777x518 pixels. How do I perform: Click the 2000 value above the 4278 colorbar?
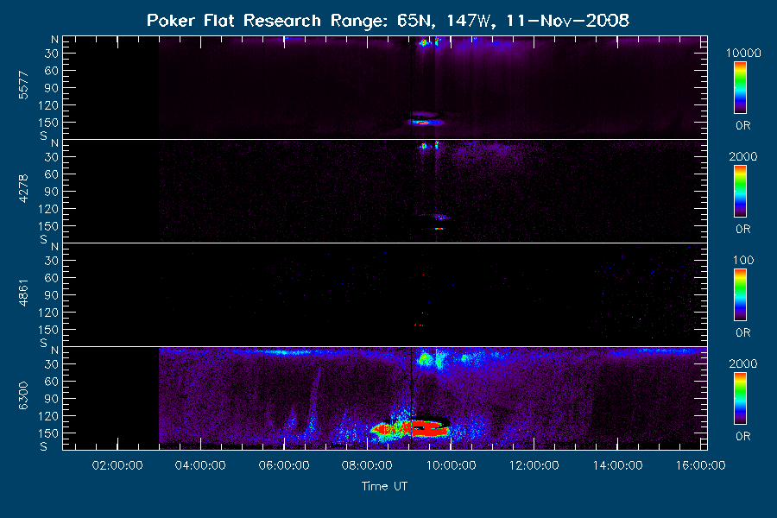[743, 156]
